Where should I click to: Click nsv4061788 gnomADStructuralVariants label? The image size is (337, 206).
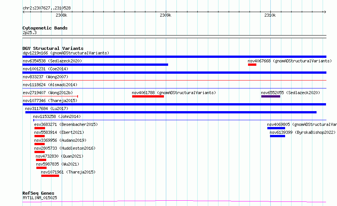click(x=174, y=93)
